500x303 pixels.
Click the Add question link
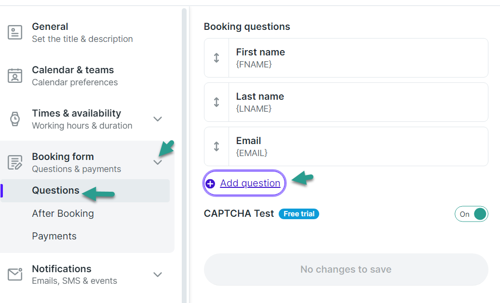point(250,183)
